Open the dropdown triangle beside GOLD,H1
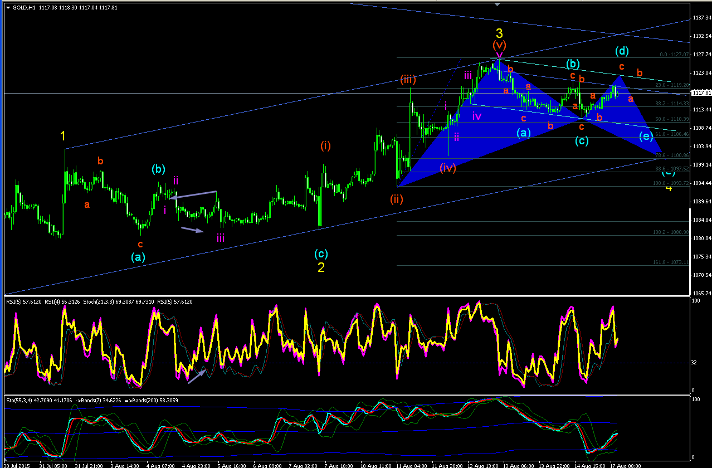Viewport: 712px width, 468px height. pyautogui.click(x=8, y=7)
